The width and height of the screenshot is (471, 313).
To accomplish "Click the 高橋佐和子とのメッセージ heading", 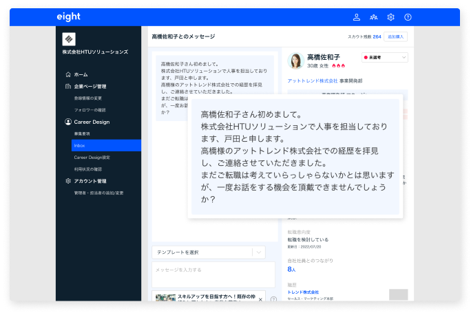I will click(183, 36).
